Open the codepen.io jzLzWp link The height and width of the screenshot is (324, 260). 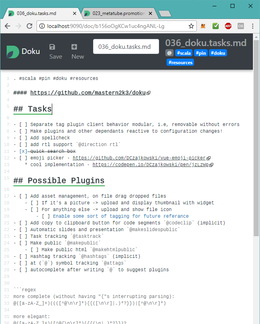tap(150, 165)
